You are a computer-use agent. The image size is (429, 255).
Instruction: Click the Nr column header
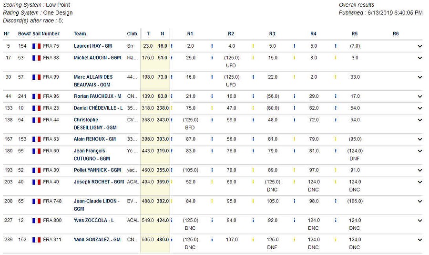7,33
